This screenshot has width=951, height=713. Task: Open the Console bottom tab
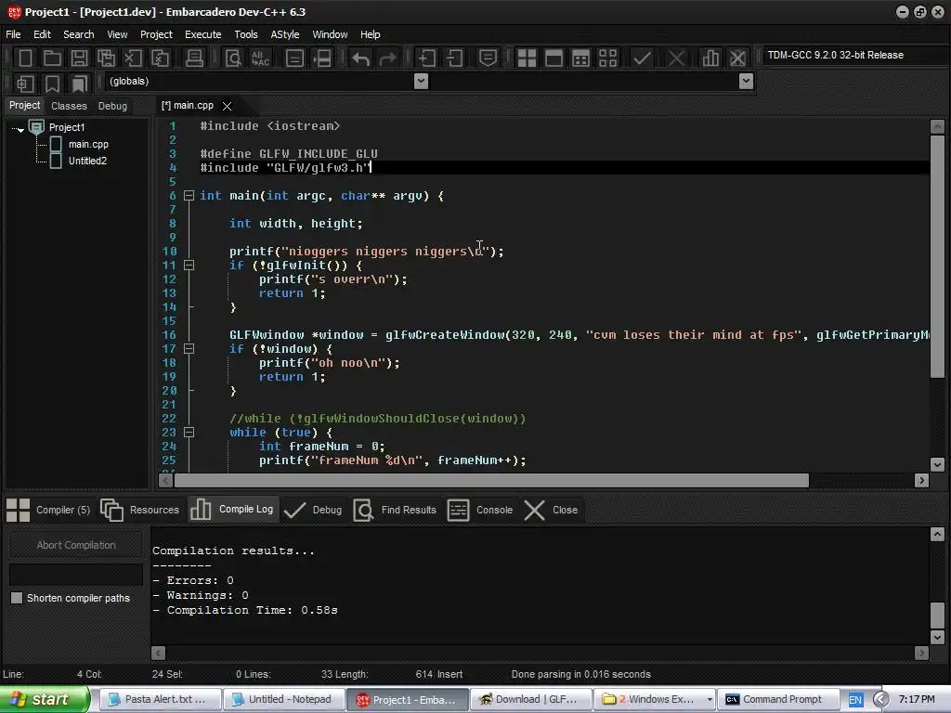(x=480, y=510)
